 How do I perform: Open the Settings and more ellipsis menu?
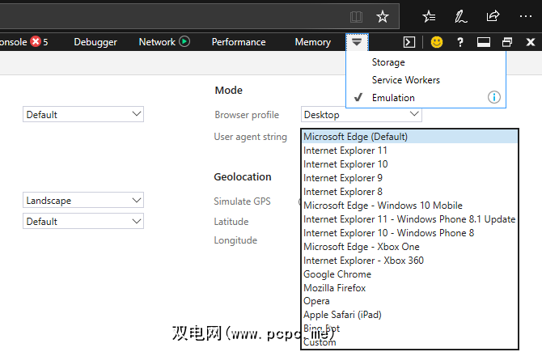click(525, 16)
